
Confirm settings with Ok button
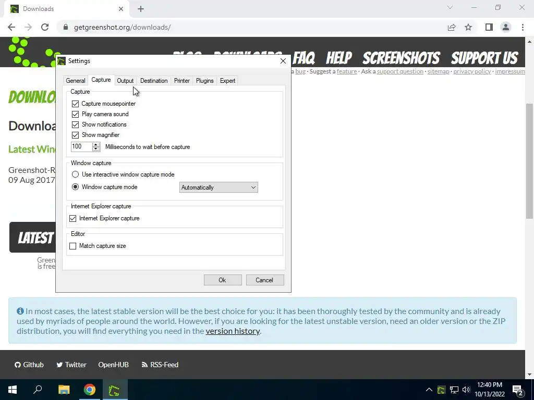[x=223, y=280]
